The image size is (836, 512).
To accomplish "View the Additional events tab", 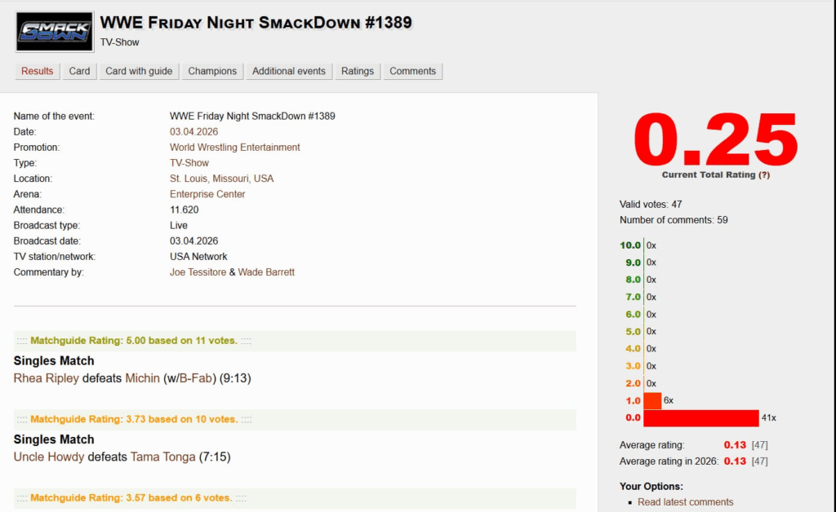I will pos(288,71).
